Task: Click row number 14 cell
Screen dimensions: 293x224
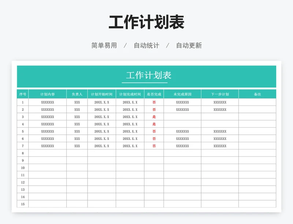Action: pos(23,197)
